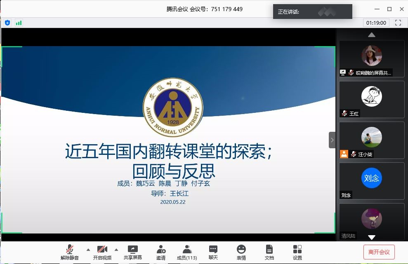408x264 pixels.
Task: Open the 表情 emoji reactions
Action: pyautogui.click(x=241, y=252)
